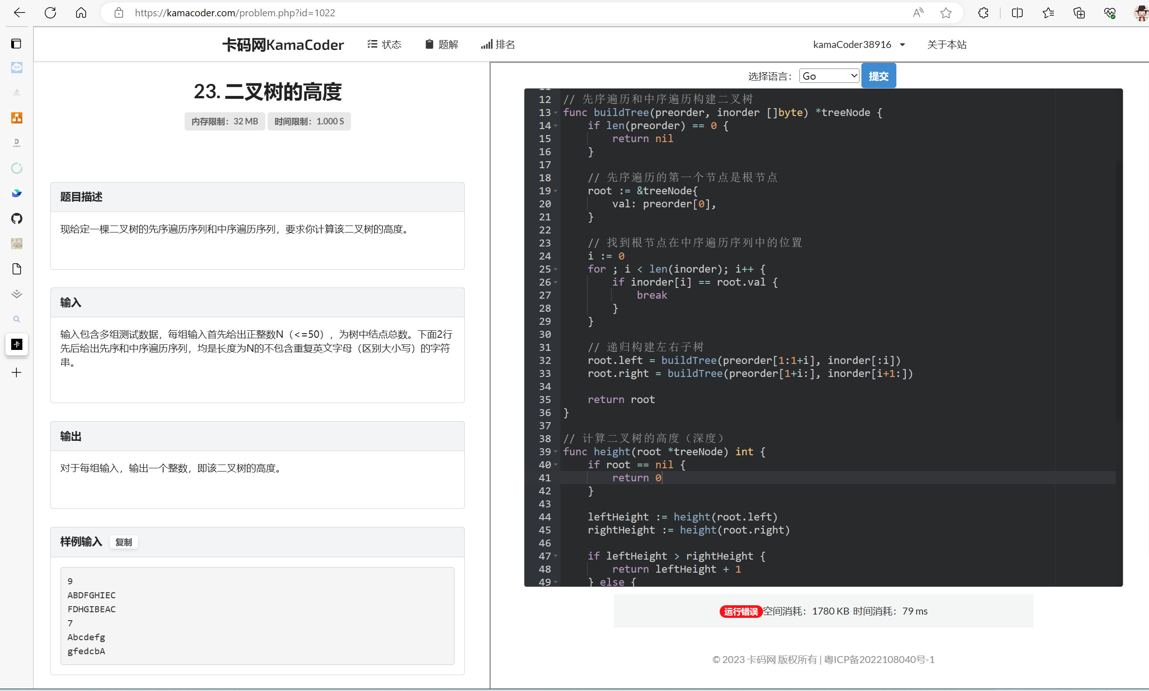
Task: Open GitHub from the Edge sidebar
Action: 16,219
